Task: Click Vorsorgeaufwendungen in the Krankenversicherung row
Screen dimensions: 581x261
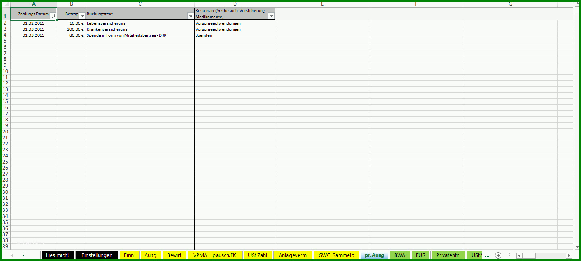Action: tap(235, 29)
